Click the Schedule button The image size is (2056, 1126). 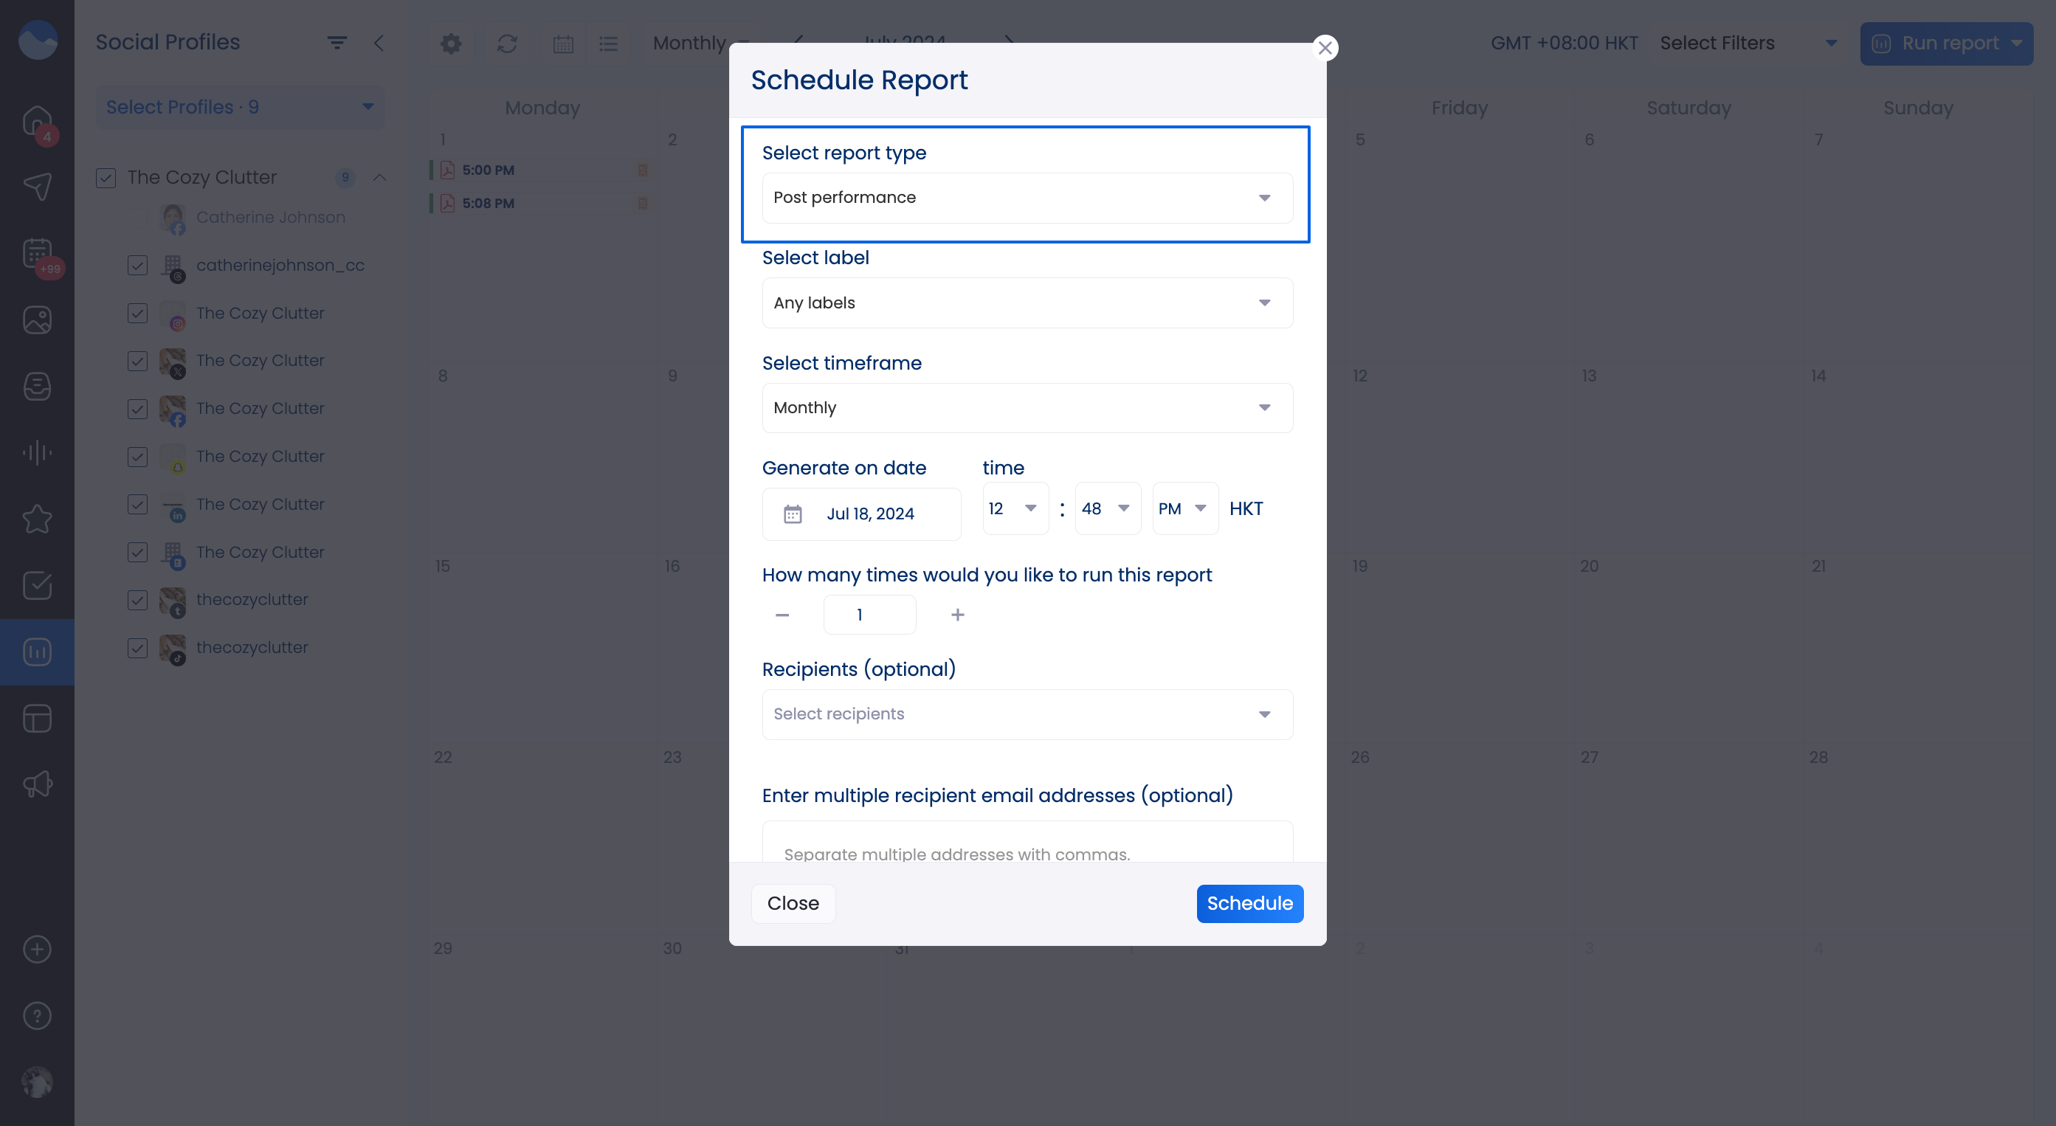(x=1249, y=903)
